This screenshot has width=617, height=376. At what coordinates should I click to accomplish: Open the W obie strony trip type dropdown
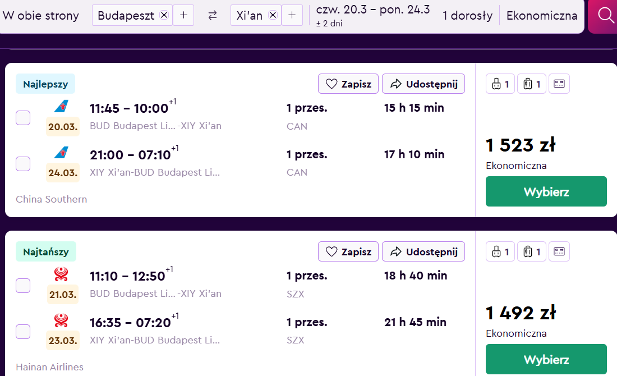(41, 15)
